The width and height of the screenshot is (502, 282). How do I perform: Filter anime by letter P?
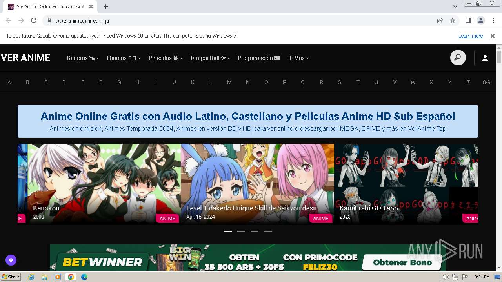click(x=284, y=82)
